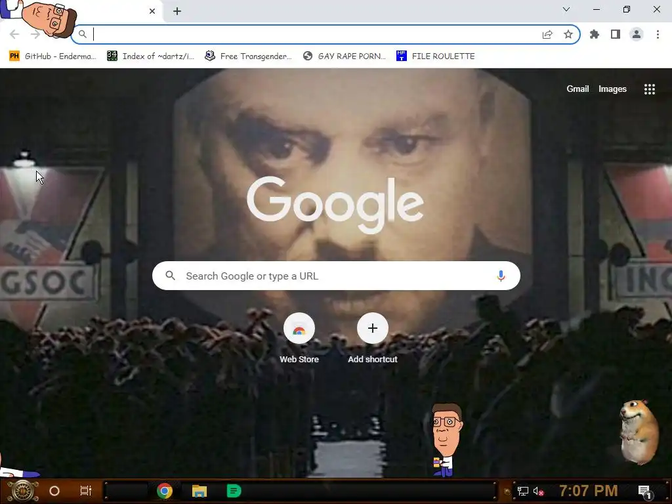Open a new tab with plus button
The width and height of the screenshot is (672, 504).
point(177,11)
